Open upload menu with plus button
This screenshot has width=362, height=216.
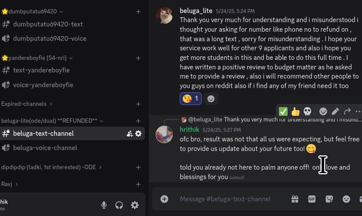tap(164, 199)
